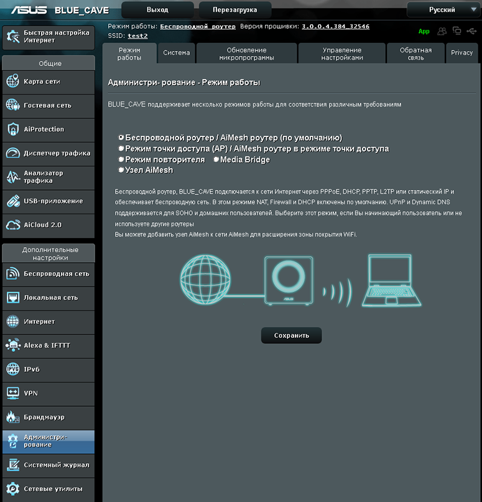The height and width of the screenshot is (502, 482).
Task: Select Режим повторителя radio option
Action: (x=121, y=159)
